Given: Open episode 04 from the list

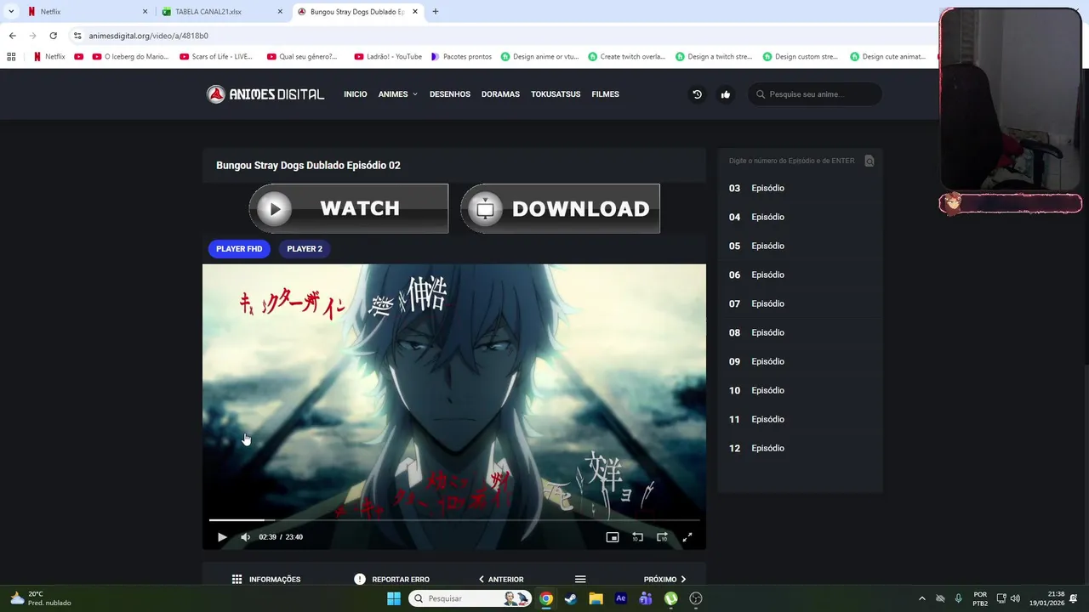Looking at the screenshot, I should 800,217.
